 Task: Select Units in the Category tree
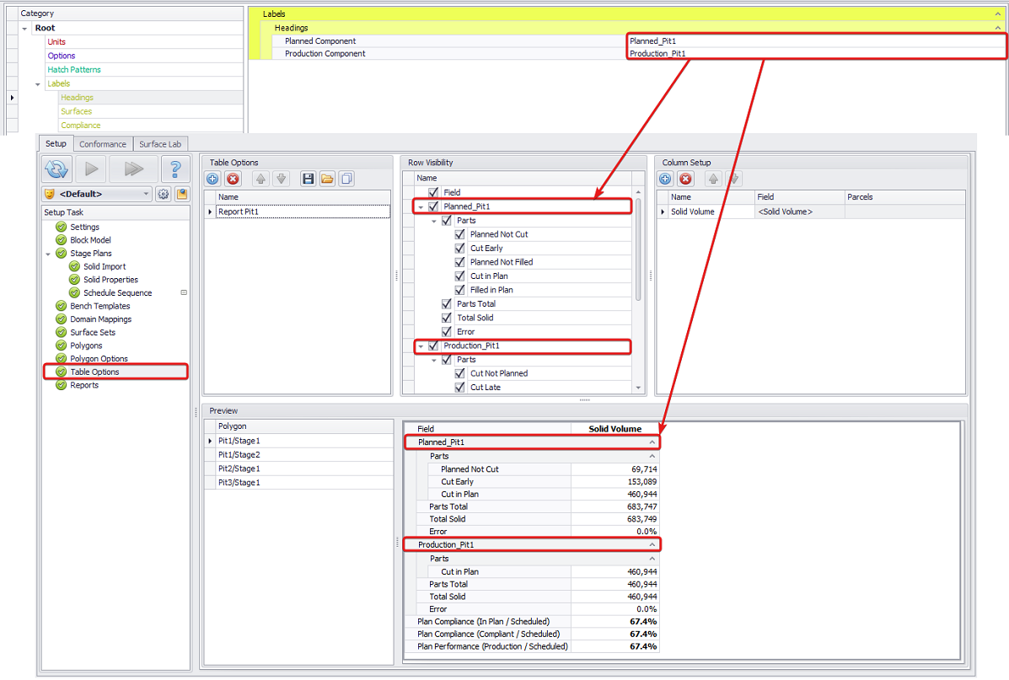tap(56, 42)
